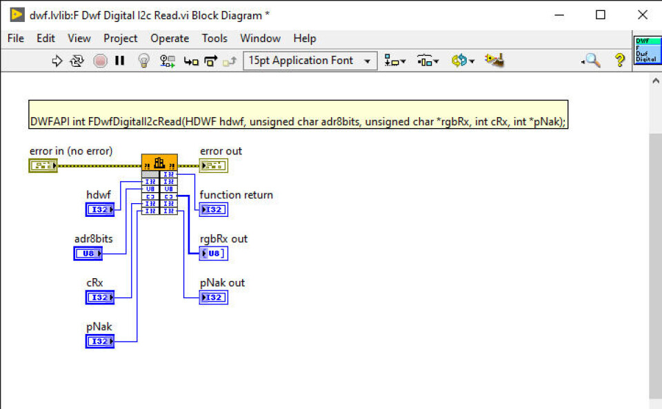Click the 'rgbRx out' label
Screen dimensions: 662x409
click(223, 239)
